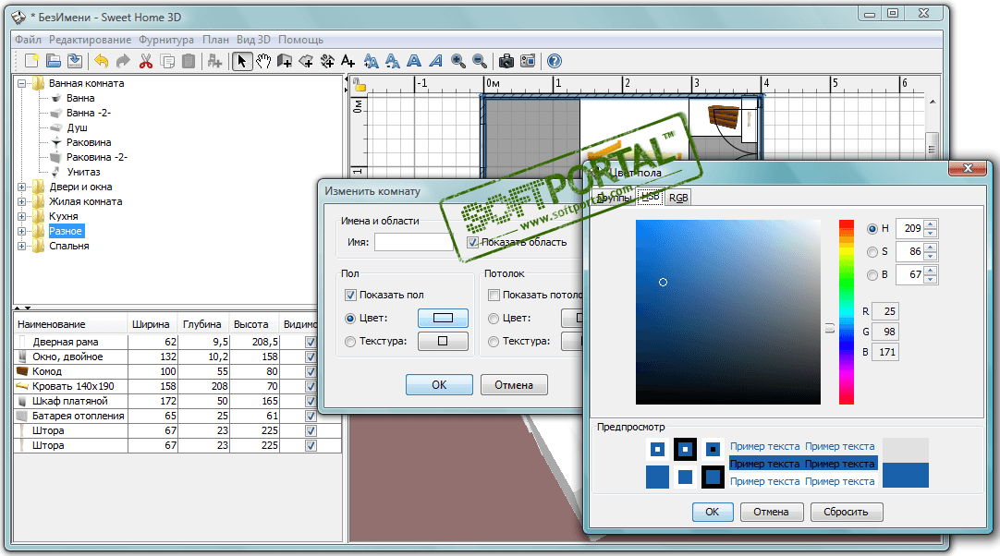
Task: Select the B brightness radio button
Action: (x=872, y=275)
